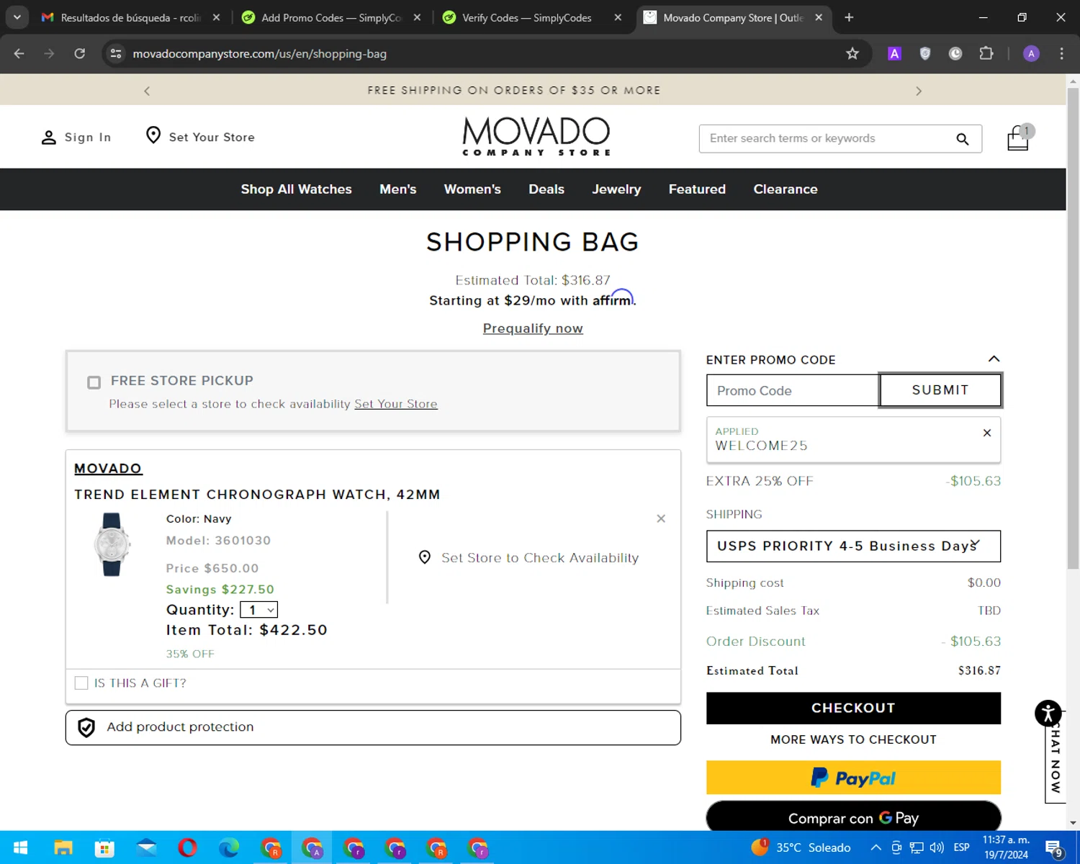Click the Chrome profile avatar
Viewport: 1080px width, 864px height.
point(1031,53)
